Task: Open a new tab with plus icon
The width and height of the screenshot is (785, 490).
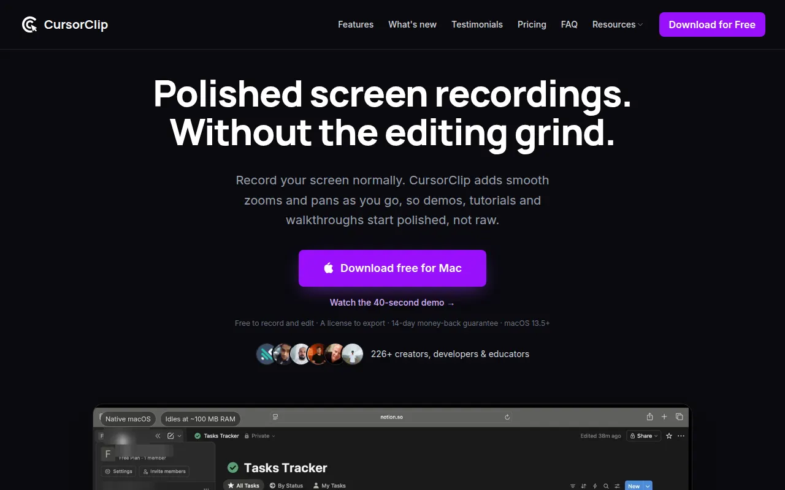Action: (664, 417)
